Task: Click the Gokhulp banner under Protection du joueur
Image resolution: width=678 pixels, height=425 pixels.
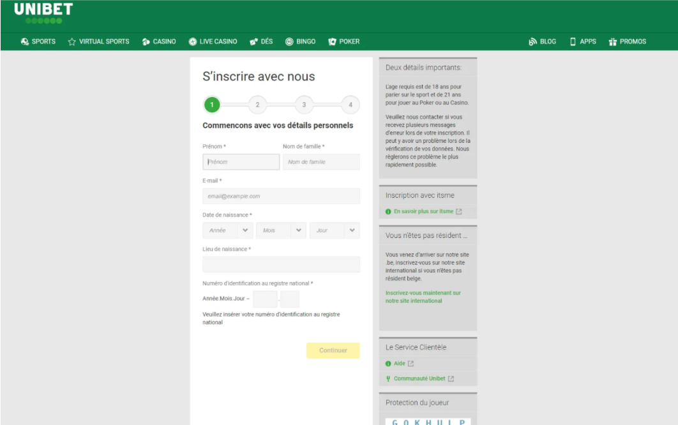Action: 428,422
